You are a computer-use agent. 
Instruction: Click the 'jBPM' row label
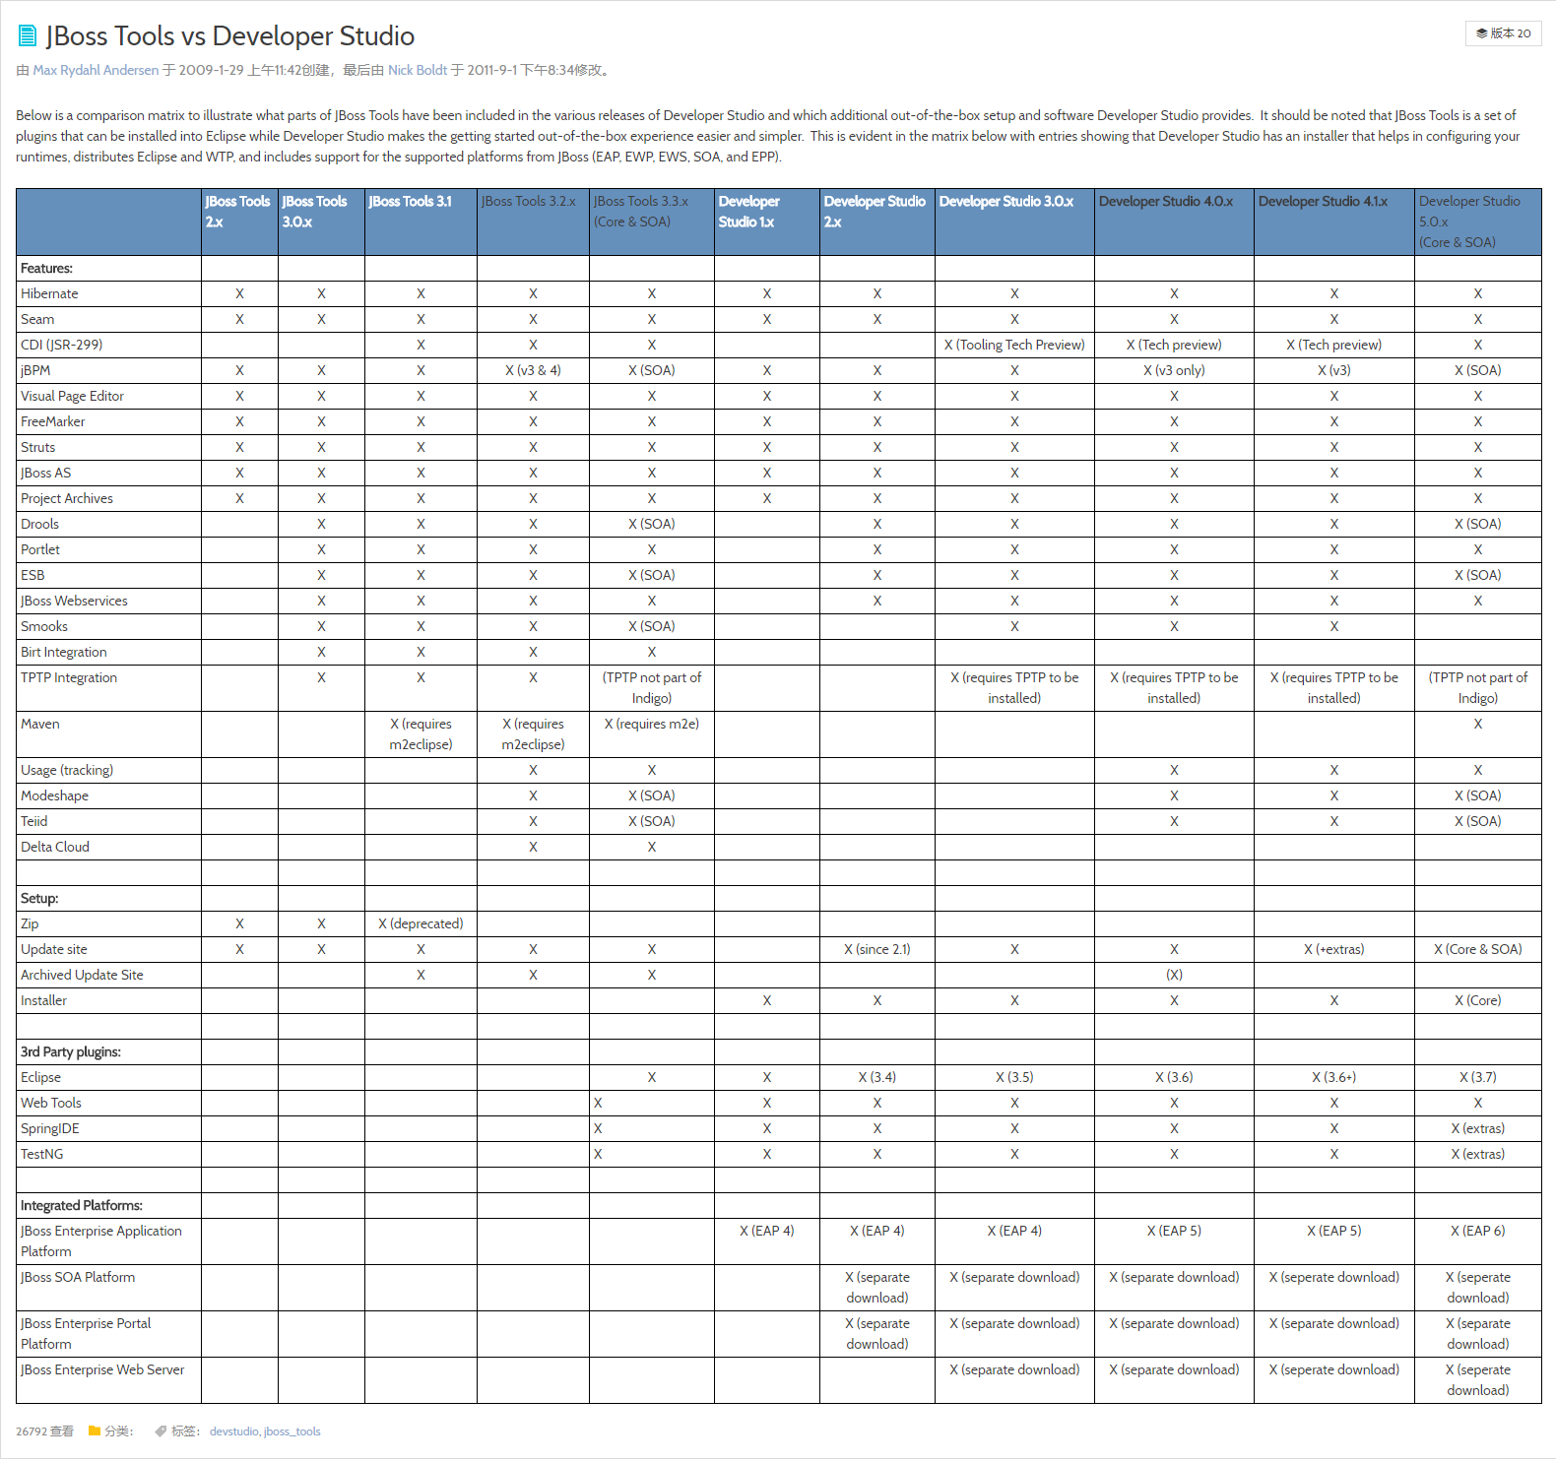[x=35, y=370]
